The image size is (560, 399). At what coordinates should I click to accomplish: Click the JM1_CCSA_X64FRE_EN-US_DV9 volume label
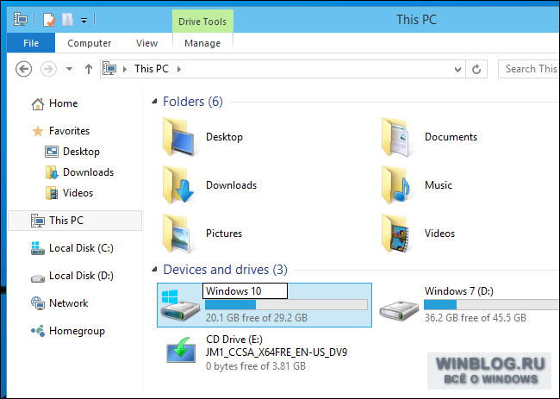click(x=277, y=352)
